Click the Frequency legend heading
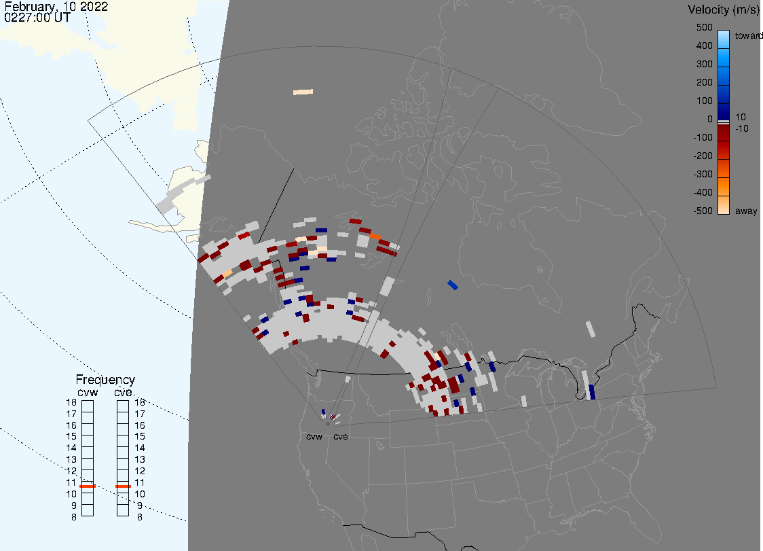763x551 pixels. pos(105,380)
